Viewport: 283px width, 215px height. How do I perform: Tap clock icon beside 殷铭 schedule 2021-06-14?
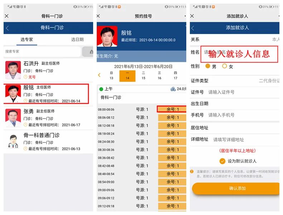pos(25,101)
